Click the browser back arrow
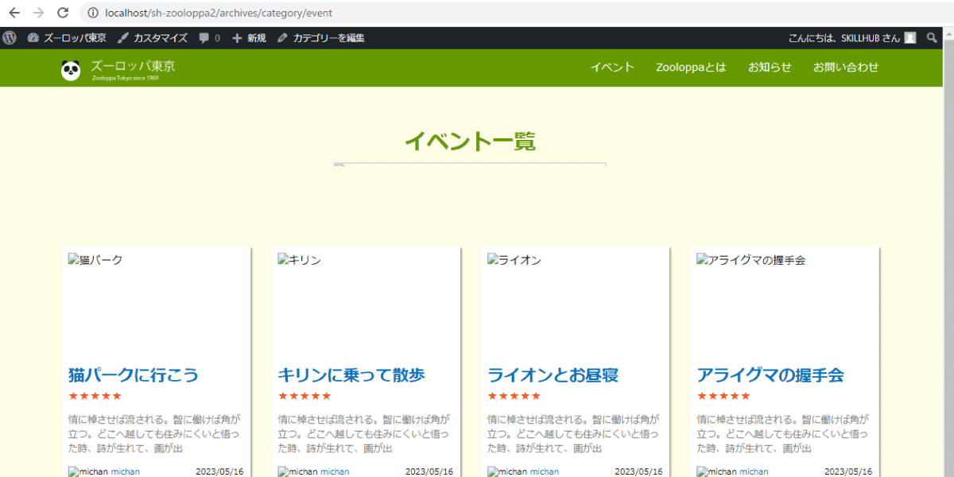Image resolution: width=954 pixels, height=477 pixels. [x=14, y=13]
